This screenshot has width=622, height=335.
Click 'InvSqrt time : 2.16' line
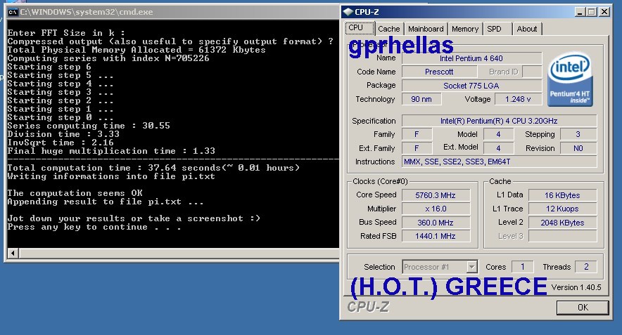pyautogui.click(x=61, y=143)
